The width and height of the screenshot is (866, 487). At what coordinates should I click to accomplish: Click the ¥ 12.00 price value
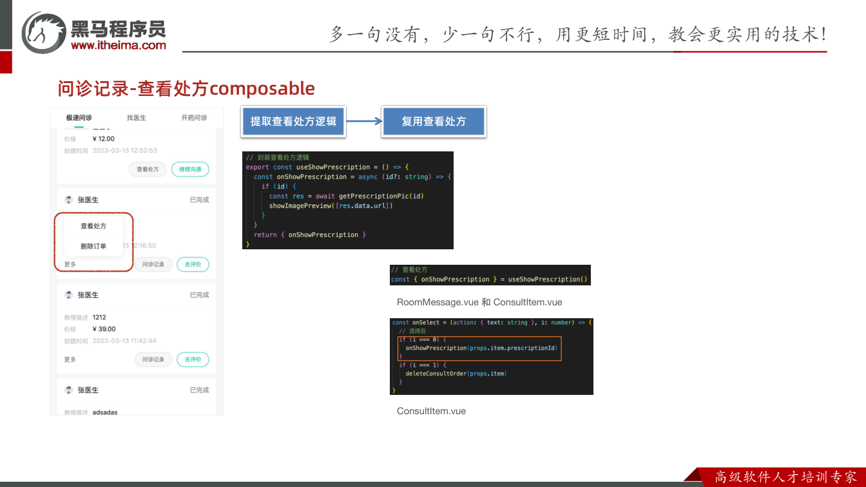(104, 138)
